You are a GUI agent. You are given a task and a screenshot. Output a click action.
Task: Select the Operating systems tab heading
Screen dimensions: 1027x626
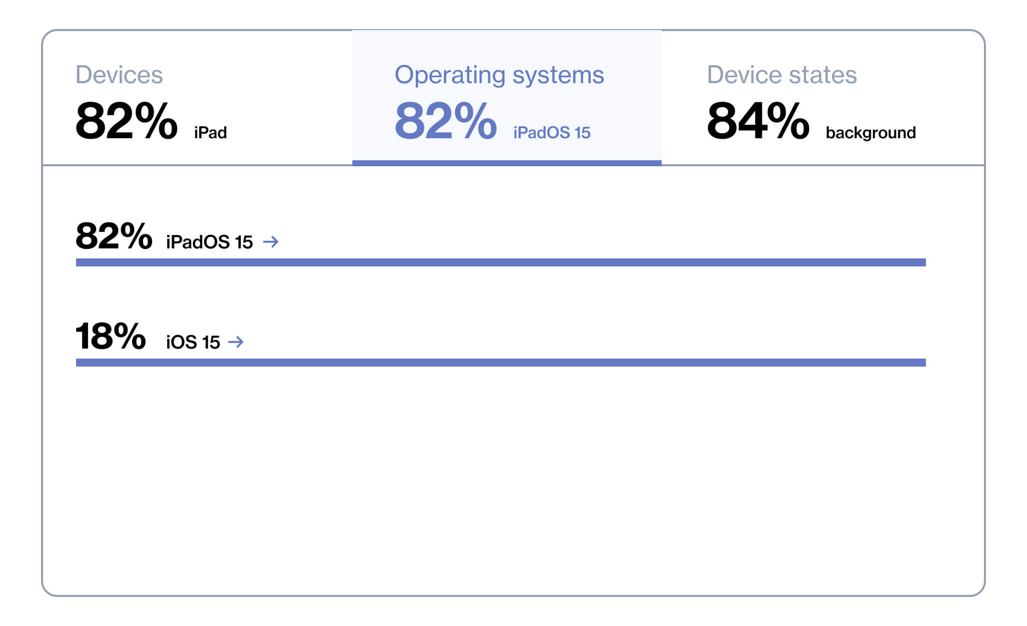499,75
